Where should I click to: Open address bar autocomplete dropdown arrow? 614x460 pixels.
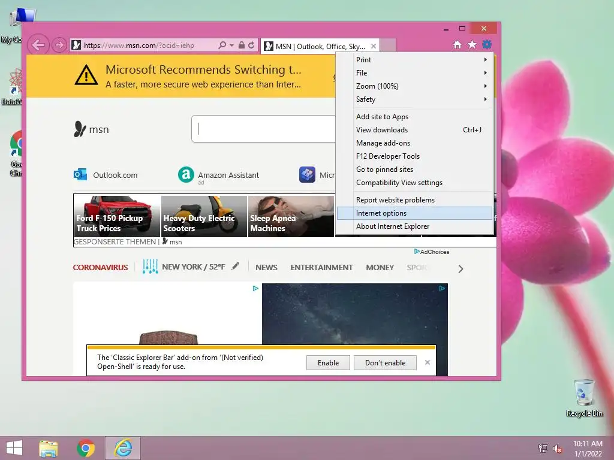tap(231, 46)
